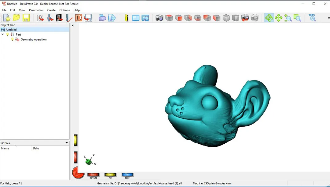Select cube view with red front face
330x187 pixels.
coord(178,18)
